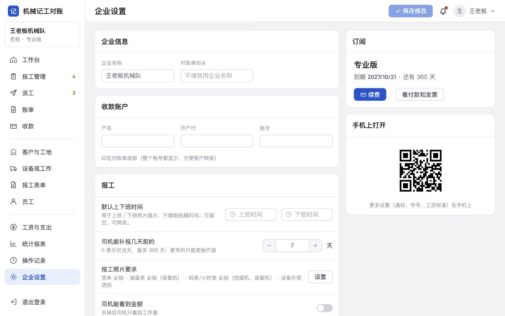Increase the 补报 days with the plus button

point(315,246)
